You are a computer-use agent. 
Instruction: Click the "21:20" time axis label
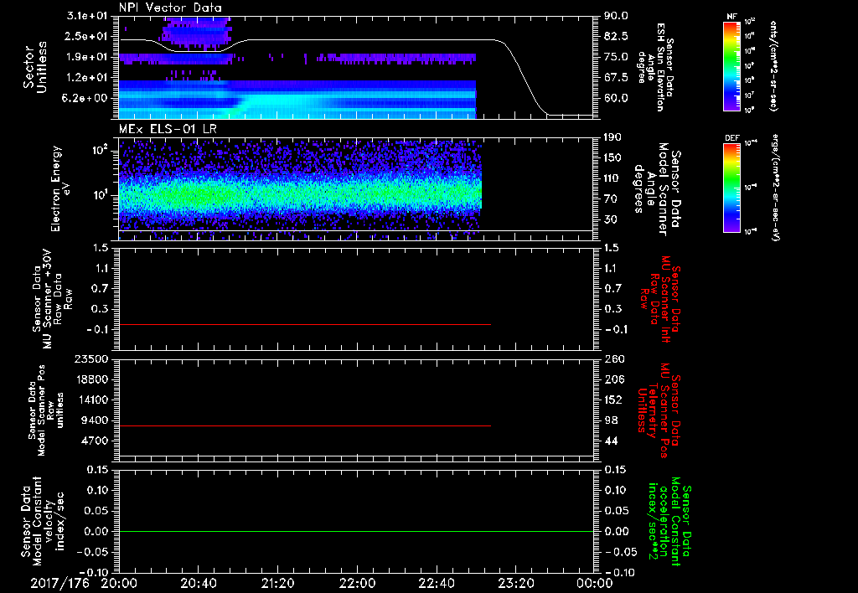[277, 583]
